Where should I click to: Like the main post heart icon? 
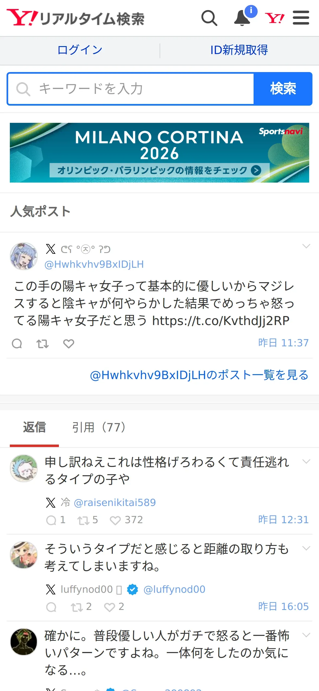(x=68, y=344)
